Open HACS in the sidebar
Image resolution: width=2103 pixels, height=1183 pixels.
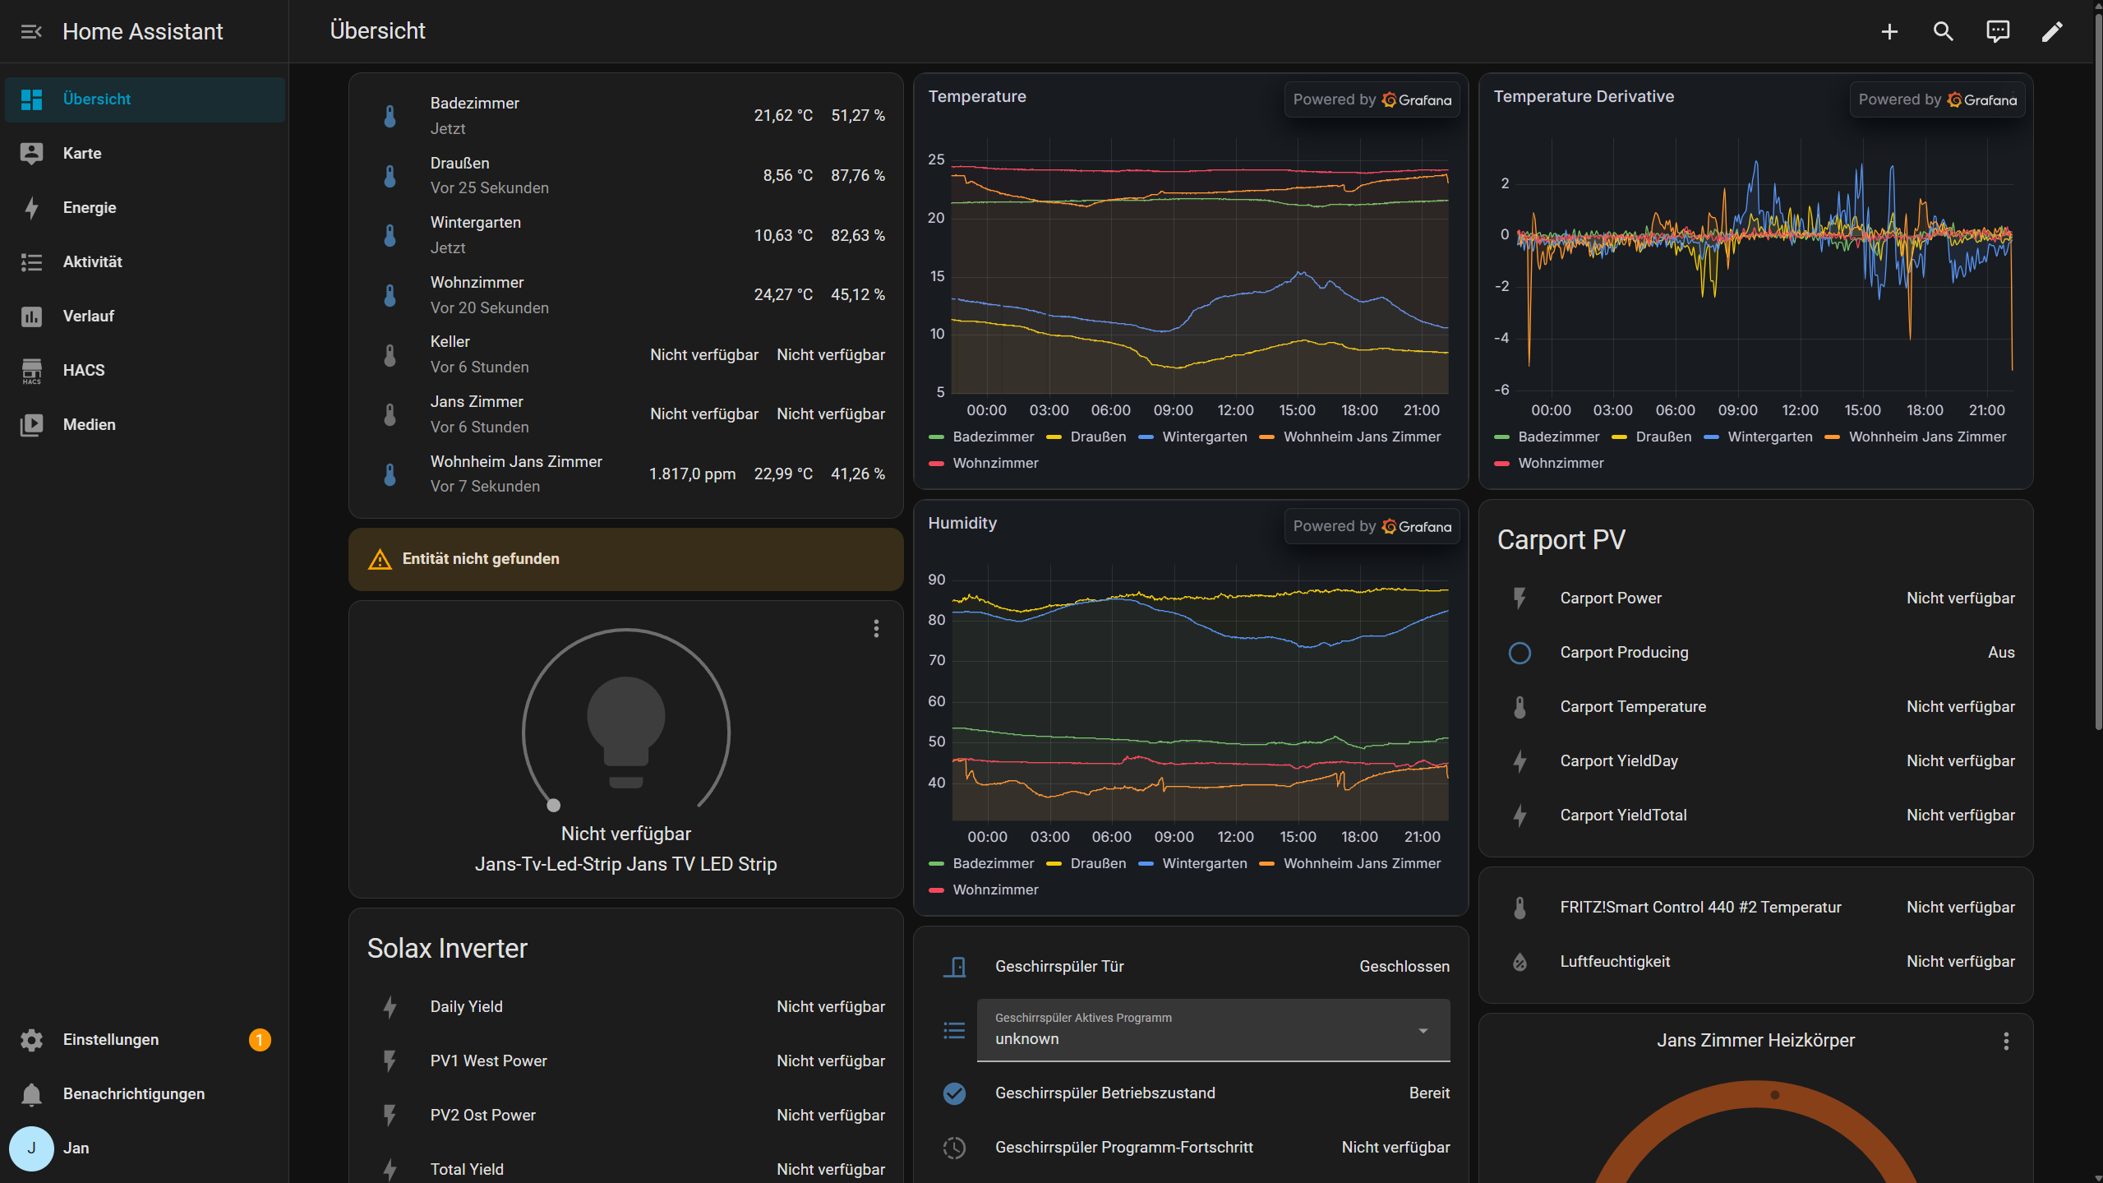(145, 371)
